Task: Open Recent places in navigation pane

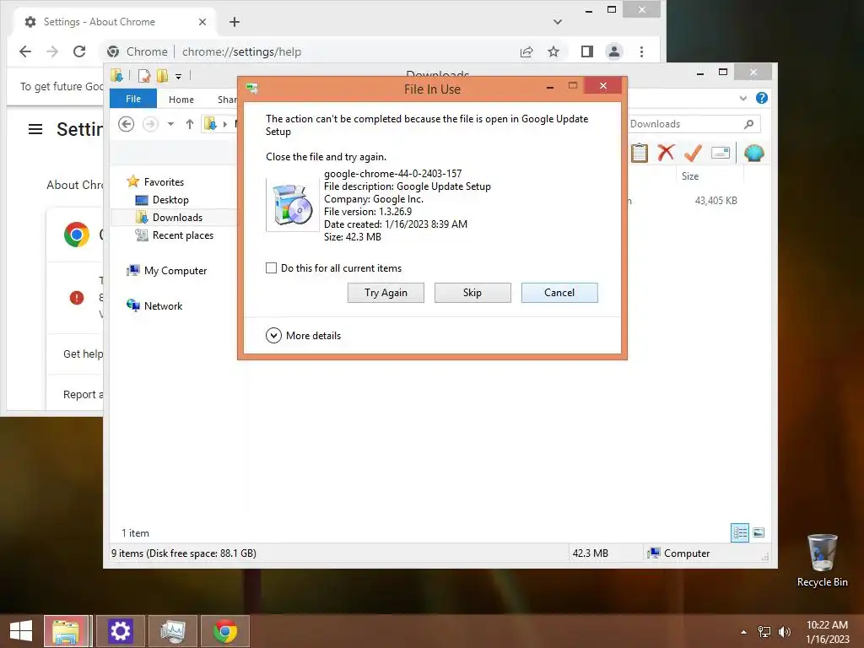Action: click(182, 235)
